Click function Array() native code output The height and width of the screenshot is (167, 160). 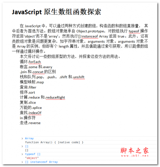(x=54, y=142)
